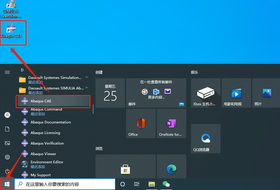Screen dimensions: 280x190
Task: Open the Abaqus CAE desktop shortcut
Action: pos(11,31)
